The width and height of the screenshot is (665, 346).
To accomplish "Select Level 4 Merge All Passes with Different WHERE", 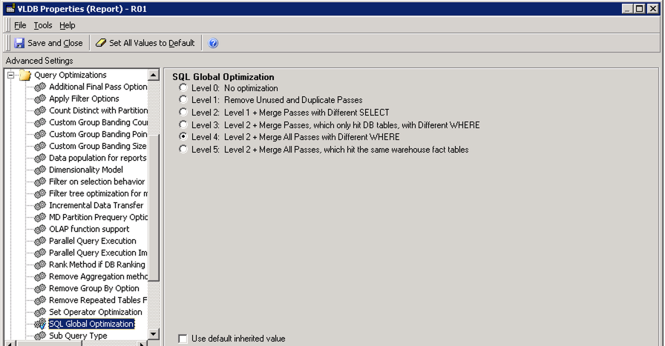I will coord(183,136).
